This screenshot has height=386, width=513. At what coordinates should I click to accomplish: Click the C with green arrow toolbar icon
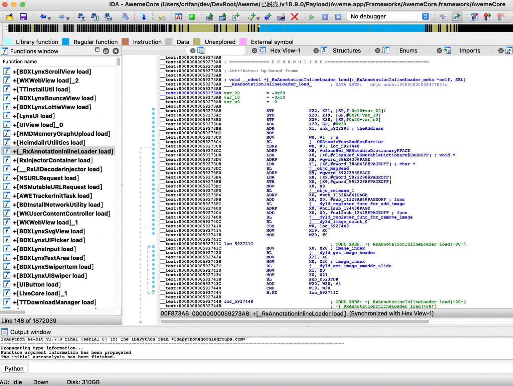point(457,17)
